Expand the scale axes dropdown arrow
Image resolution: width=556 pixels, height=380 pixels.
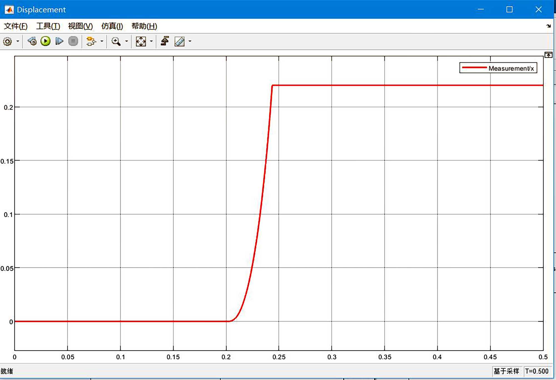pos(151,41)
